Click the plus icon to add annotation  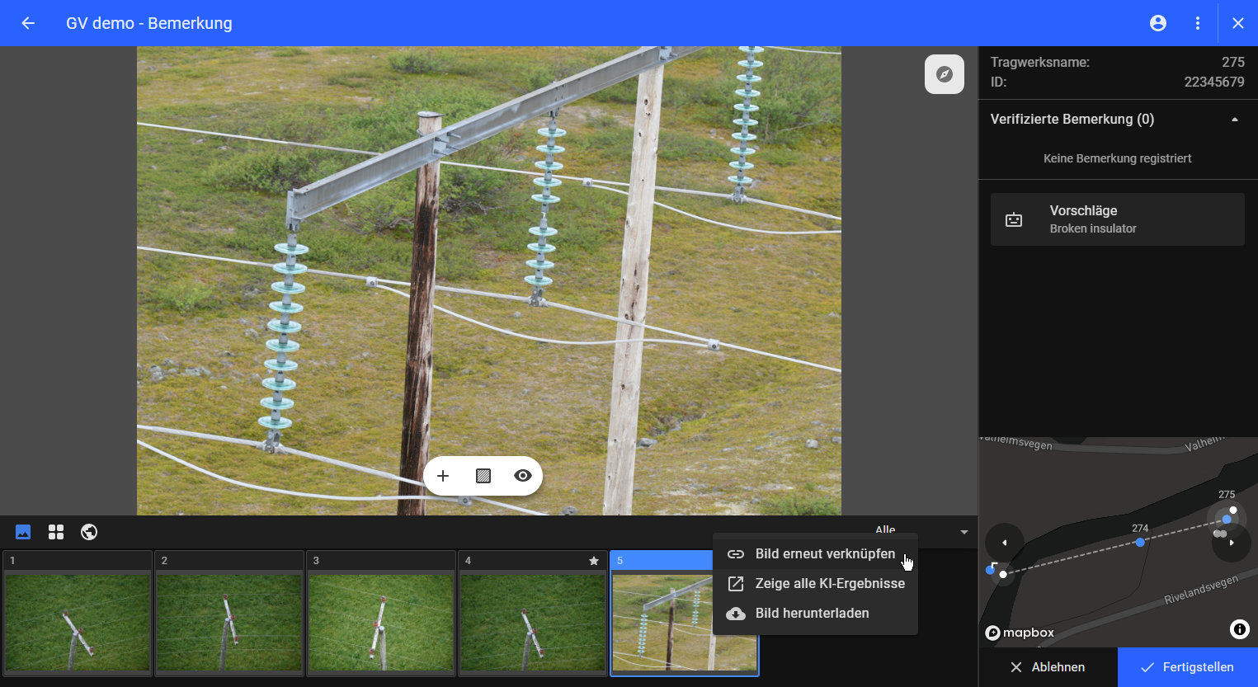443,476
